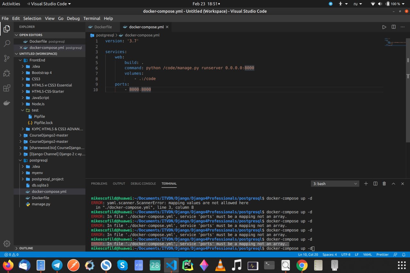Click the Prettier status bar item
Viewport: 410px width, 273px height.
point(382,255)
